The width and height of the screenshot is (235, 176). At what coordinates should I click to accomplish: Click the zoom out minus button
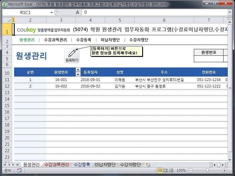point(190,170)
